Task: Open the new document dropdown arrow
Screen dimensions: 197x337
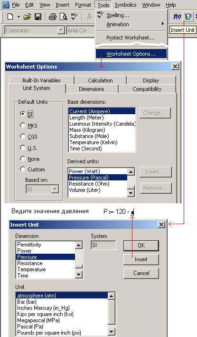Action: pos(19,17)
